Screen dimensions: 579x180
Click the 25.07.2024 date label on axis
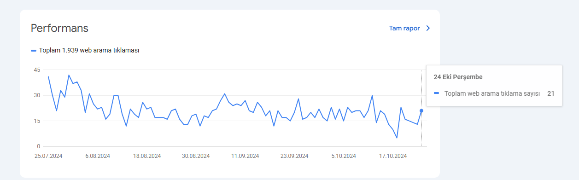[48, 156]
